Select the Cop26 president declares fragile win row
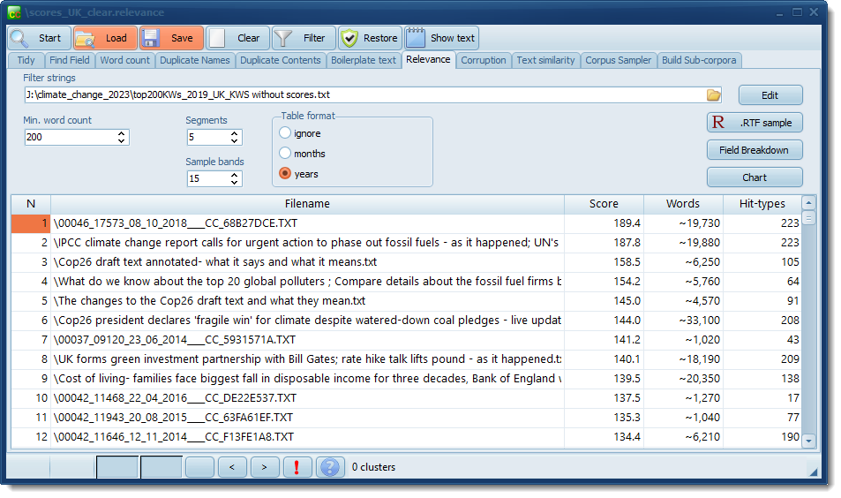Viewport: 841px width, 498px height. point(406,321)
